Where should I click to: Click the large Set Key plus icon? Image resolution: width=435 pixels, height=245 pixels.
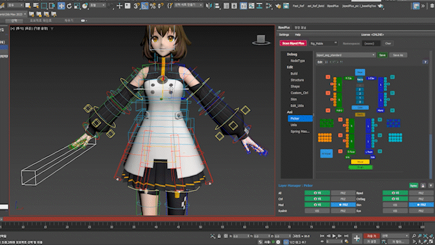pos(357,238)
